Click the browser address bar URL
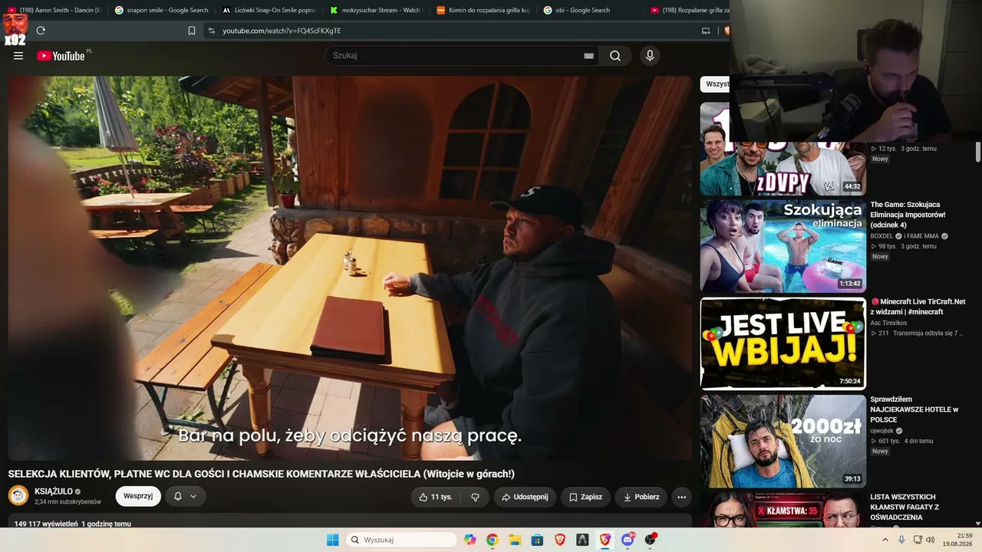This screenshot has height=552, width=982. coord(282,31)
